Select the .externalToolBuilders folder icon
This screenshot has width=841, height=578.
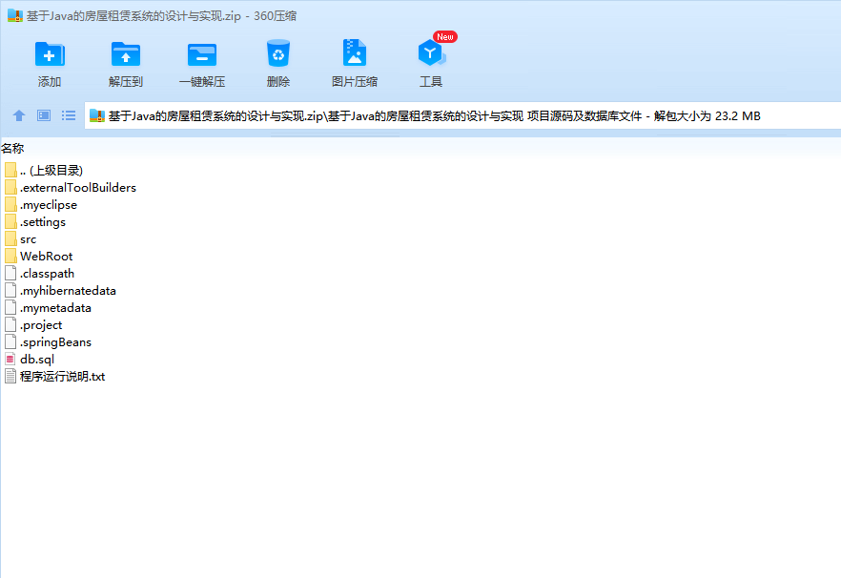point(10,187)
